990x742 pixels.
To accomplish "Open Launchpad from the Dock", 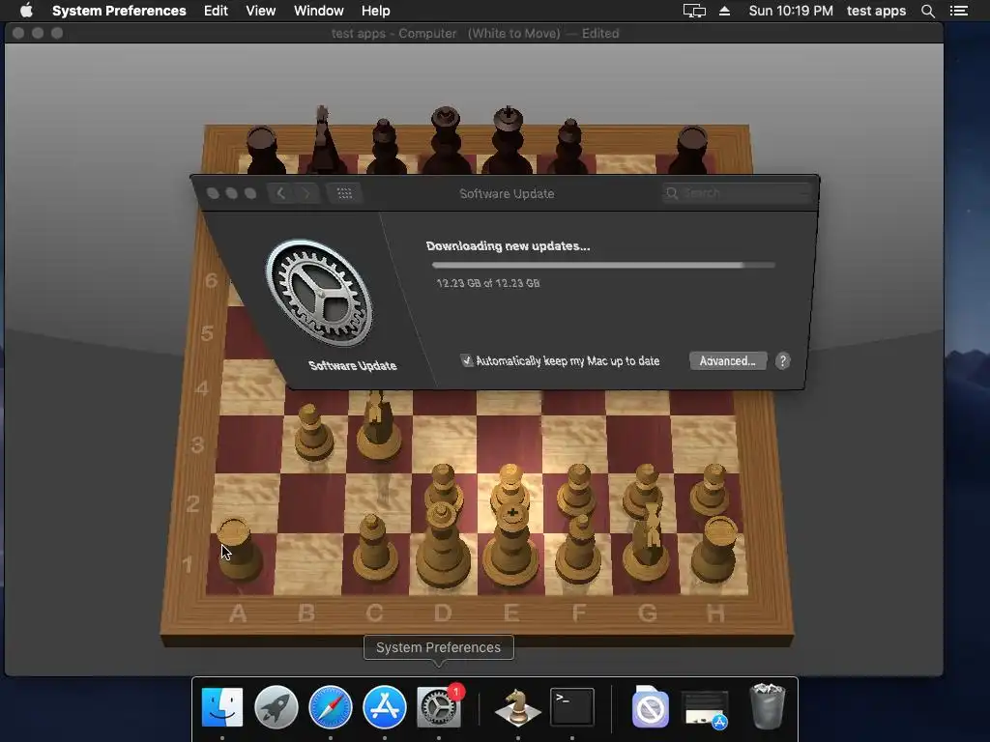I will (276, 707).
